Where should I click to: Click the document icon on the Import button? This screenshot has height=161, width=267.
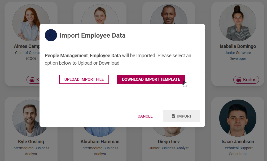pos(174,116)
